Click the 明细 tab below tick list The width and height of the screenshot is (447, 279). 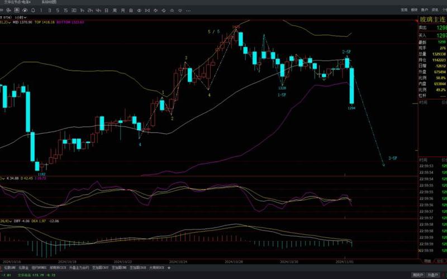click(x=427, y=261)
